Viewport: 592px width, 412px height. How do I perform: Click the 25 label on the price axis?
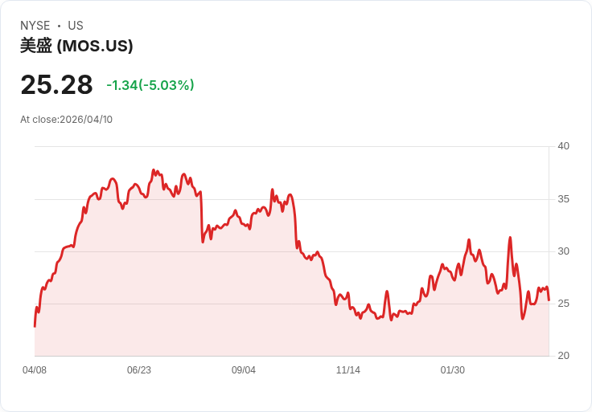tap(563, 304)
